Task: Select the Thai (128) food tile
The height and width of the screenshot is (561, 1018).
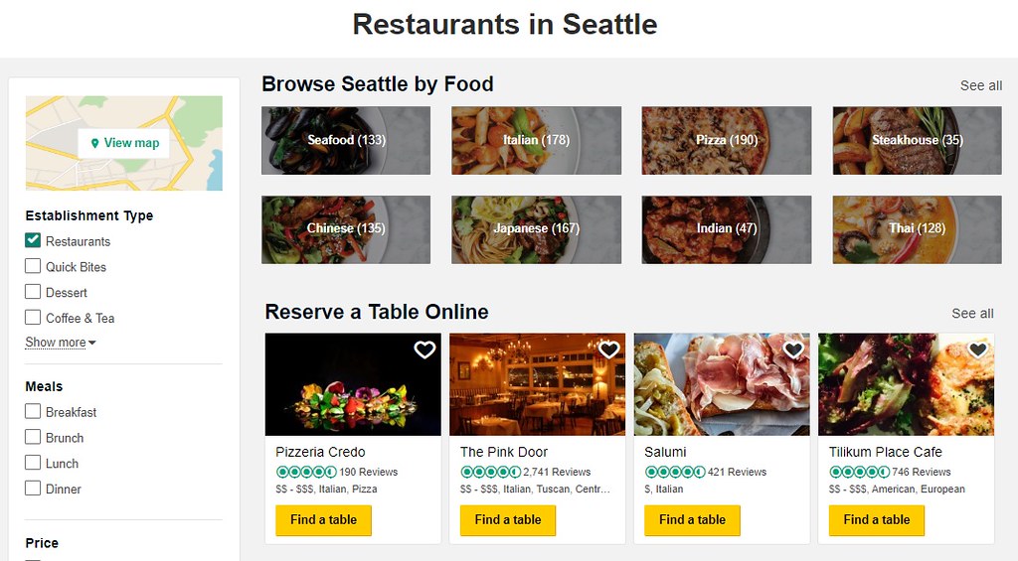Action: tap(917, 229)
